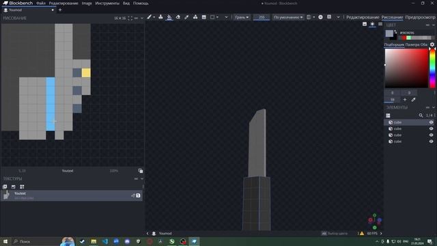Viewport: 437px width, 246px height.
Task: Click the main color preview swatch
Action: click(x=389, y=33)
